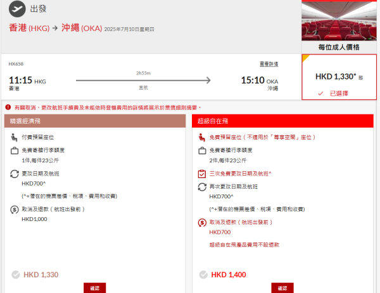
Task: Click the 超級自在飛 fare header
Action: (282, 121)
